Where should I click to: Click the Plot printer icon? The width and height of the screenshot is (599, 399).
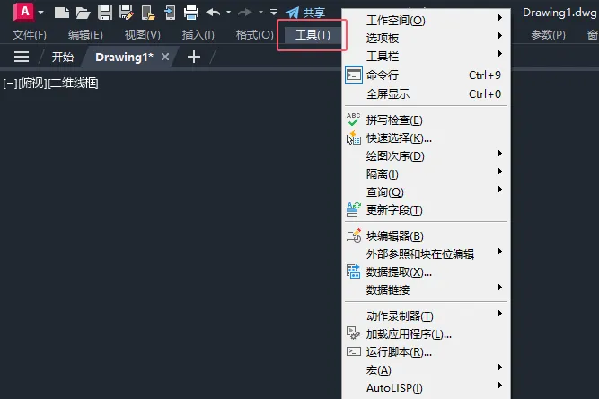(x=191, y=13)
